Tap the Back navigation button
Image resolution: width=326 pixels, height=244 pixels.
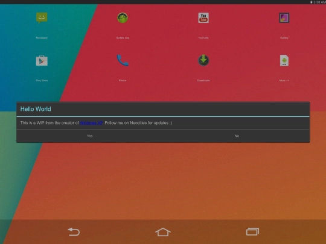point(74,232)
